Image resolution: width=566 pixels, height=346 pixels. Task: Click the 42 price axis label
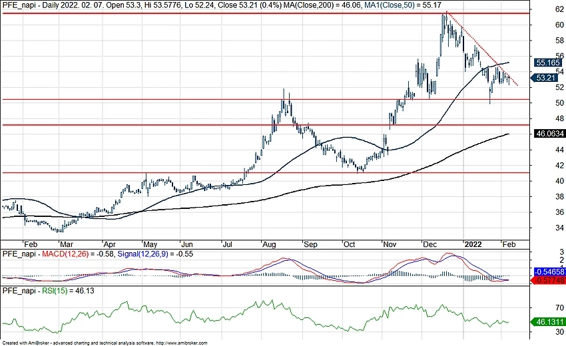(559, 166)
